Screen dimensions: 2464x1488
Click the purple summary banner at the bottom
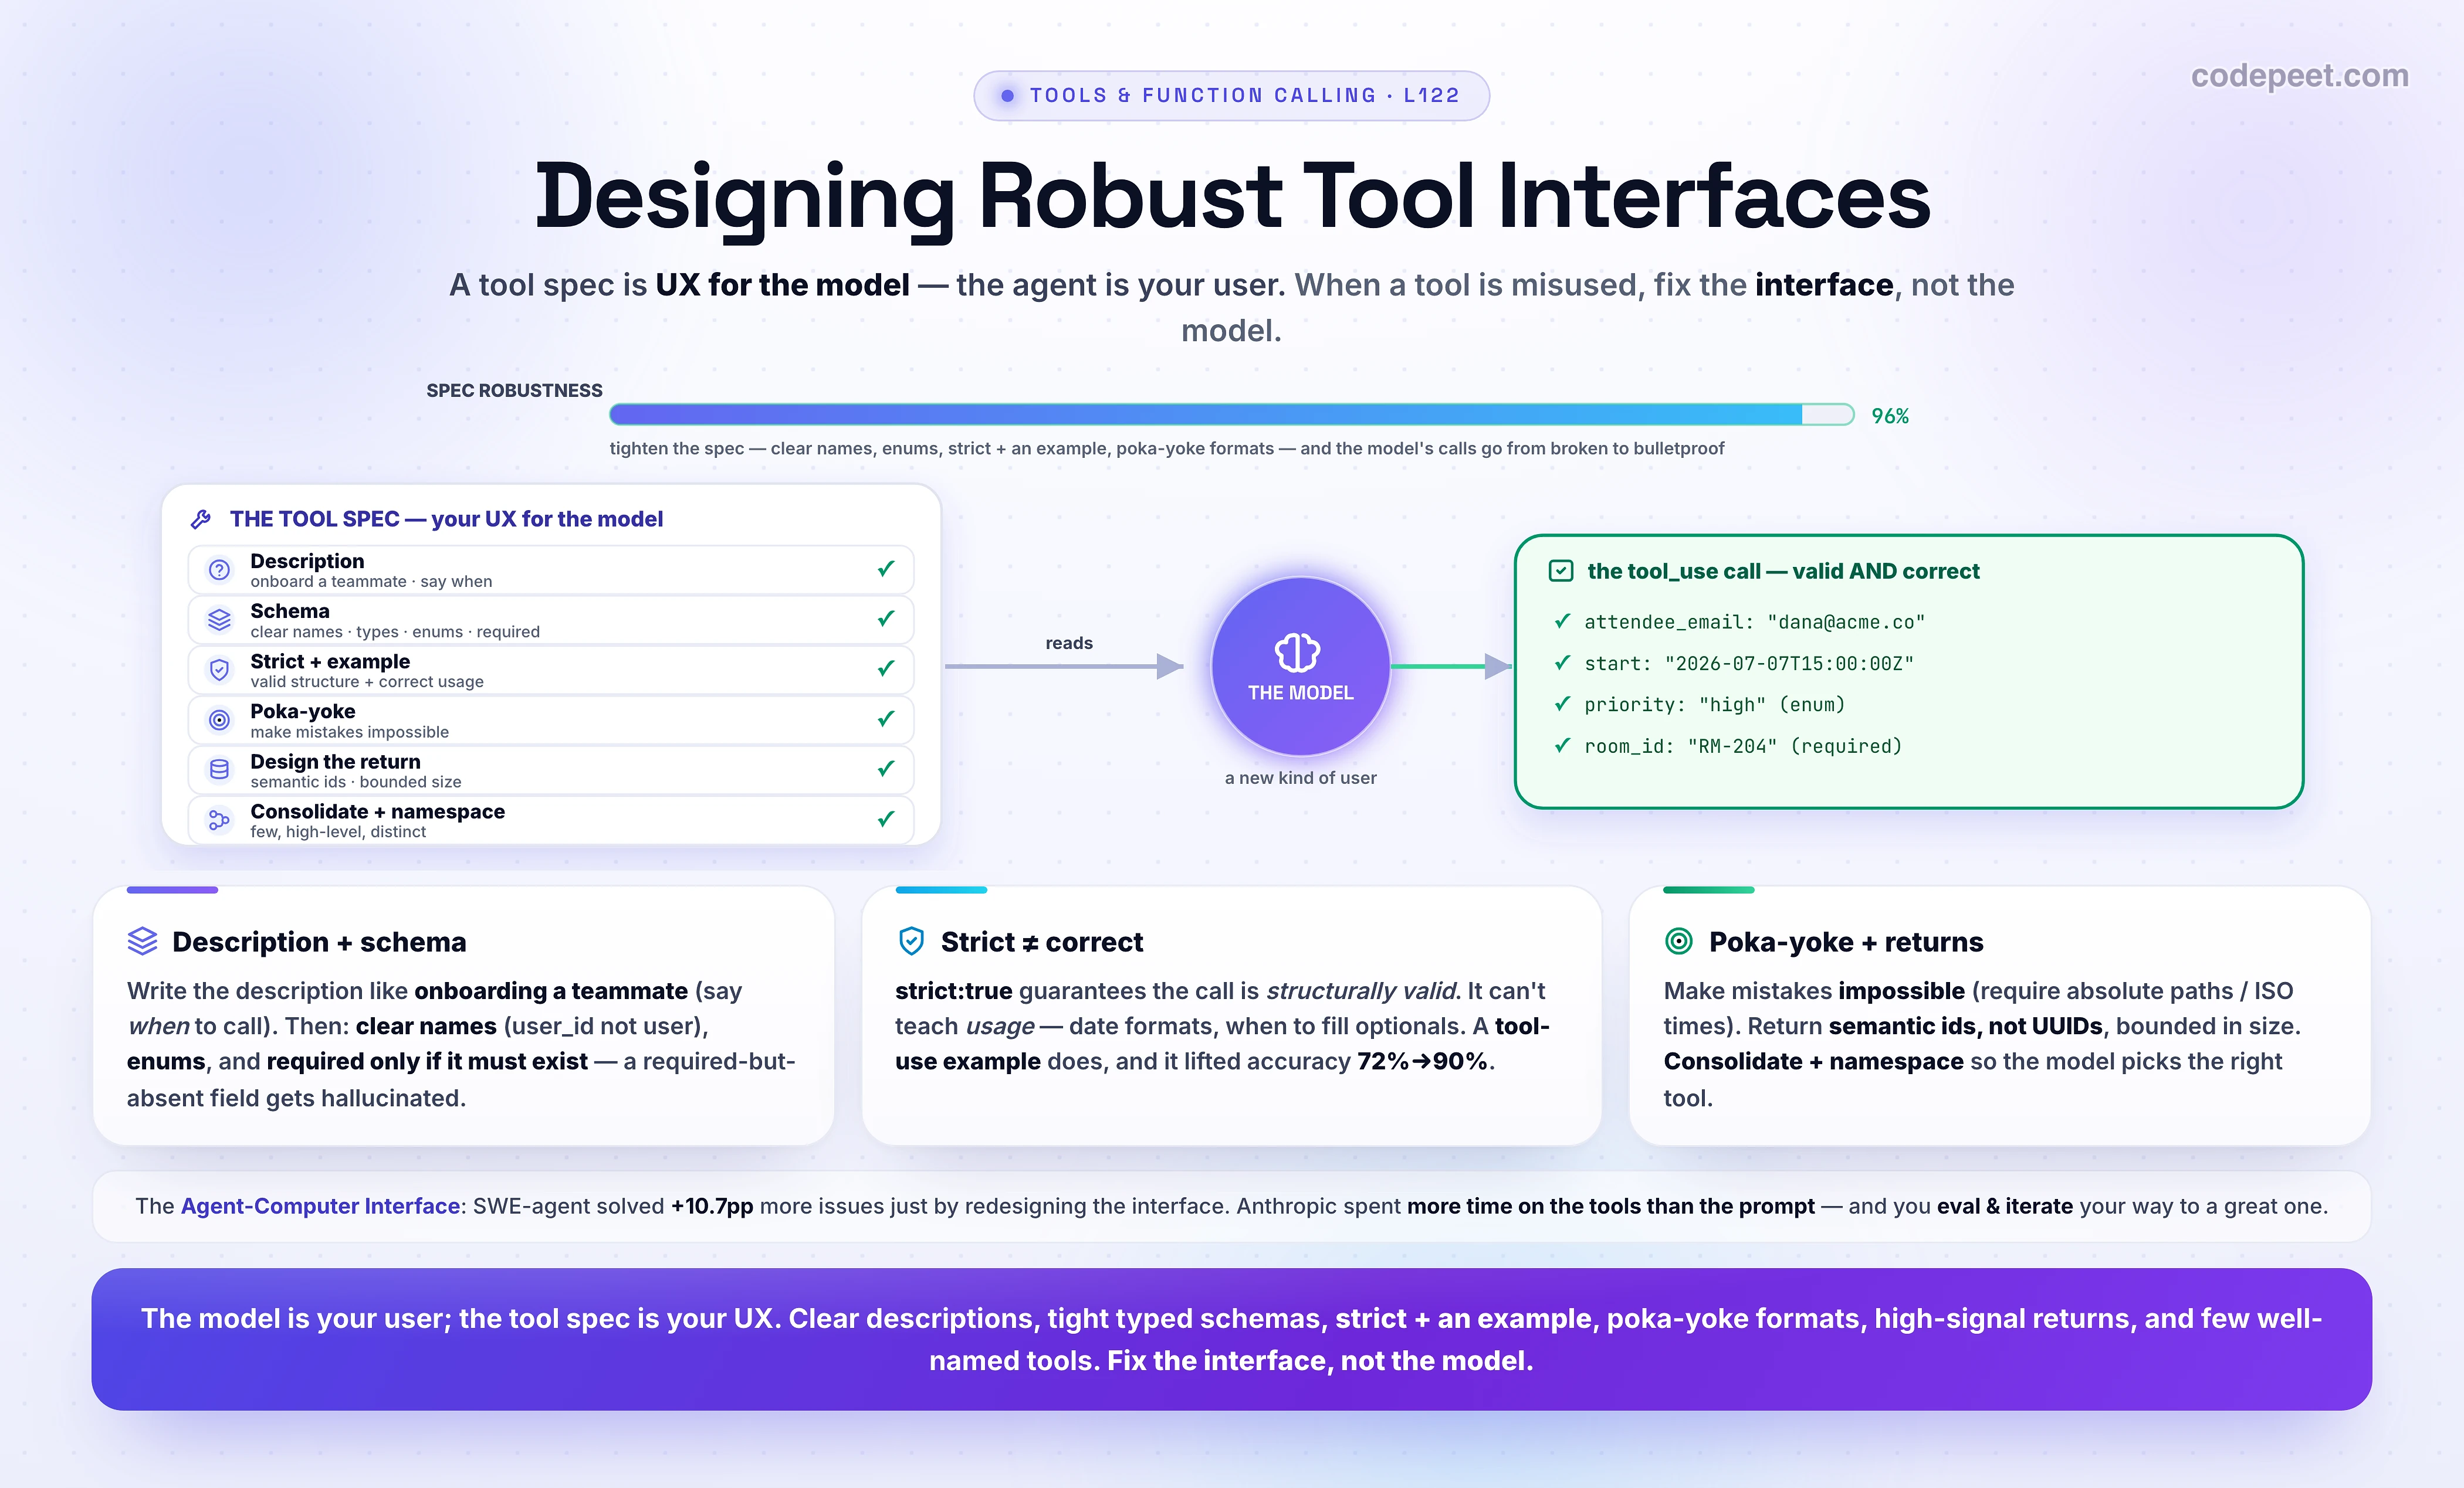point(1231,1339)
